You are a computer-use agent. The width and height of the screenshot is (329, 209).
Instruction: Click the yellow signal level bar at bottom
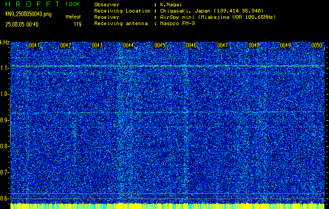coord(167,206)
